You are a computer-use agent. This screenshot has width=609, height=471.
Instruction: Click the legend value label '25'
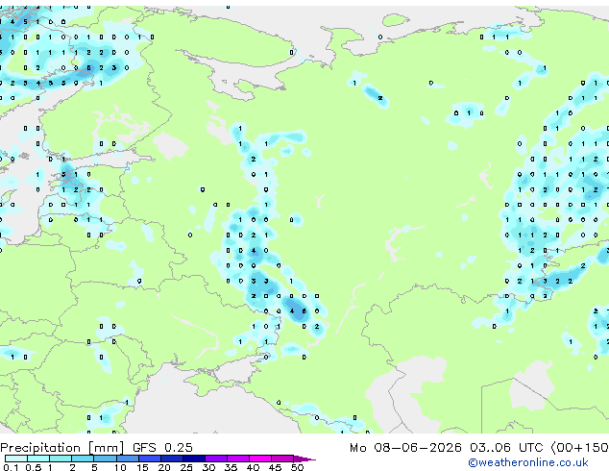186,467
